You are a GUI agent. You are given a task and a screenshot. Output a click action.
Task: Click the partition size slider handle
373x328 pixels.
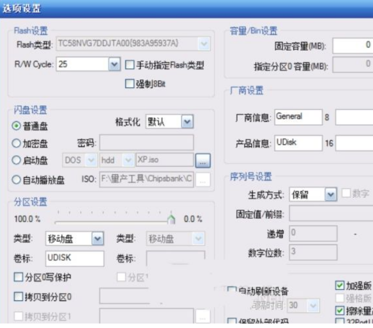pos(171,219)
